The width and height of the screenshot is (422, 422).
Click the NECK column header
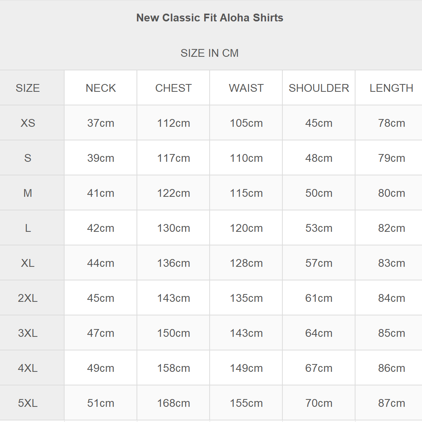[x=101, y=88]
